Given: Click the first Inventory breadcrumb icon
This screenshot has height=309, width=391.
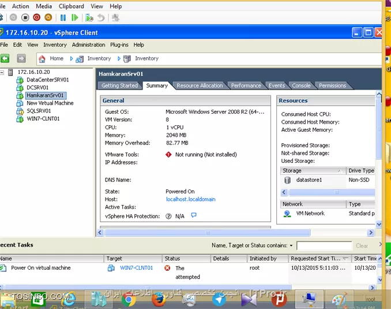Looking at the screenshot, I should [x=80, y=59].
